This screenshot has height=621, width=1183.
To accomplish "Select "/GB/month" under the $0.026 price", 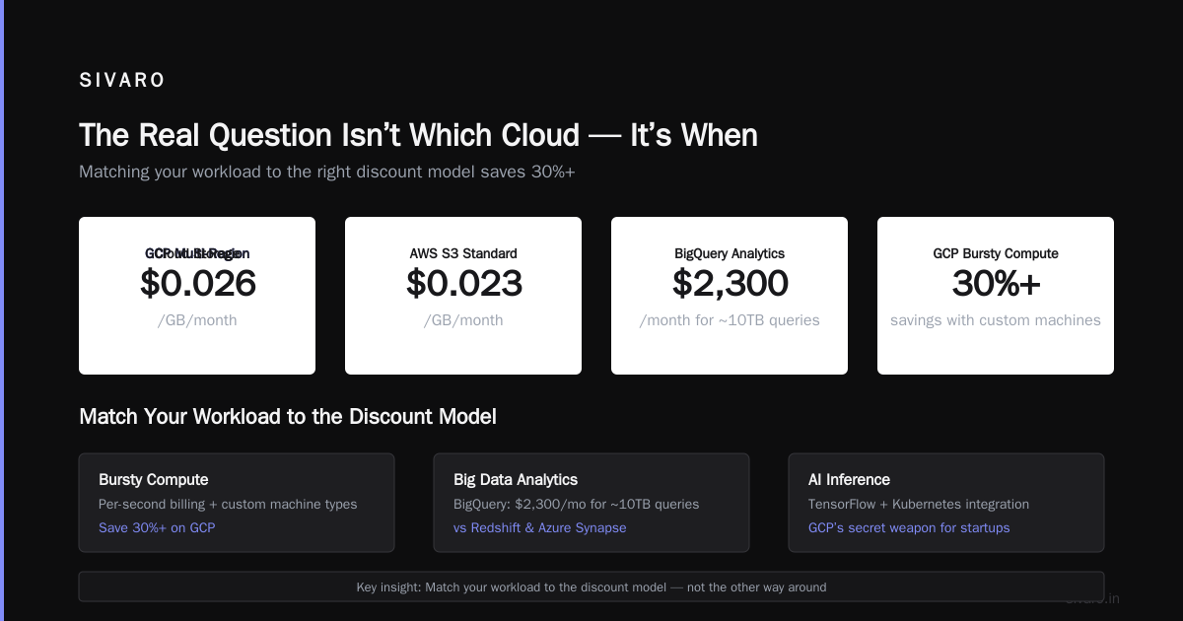I will point(197,320).
